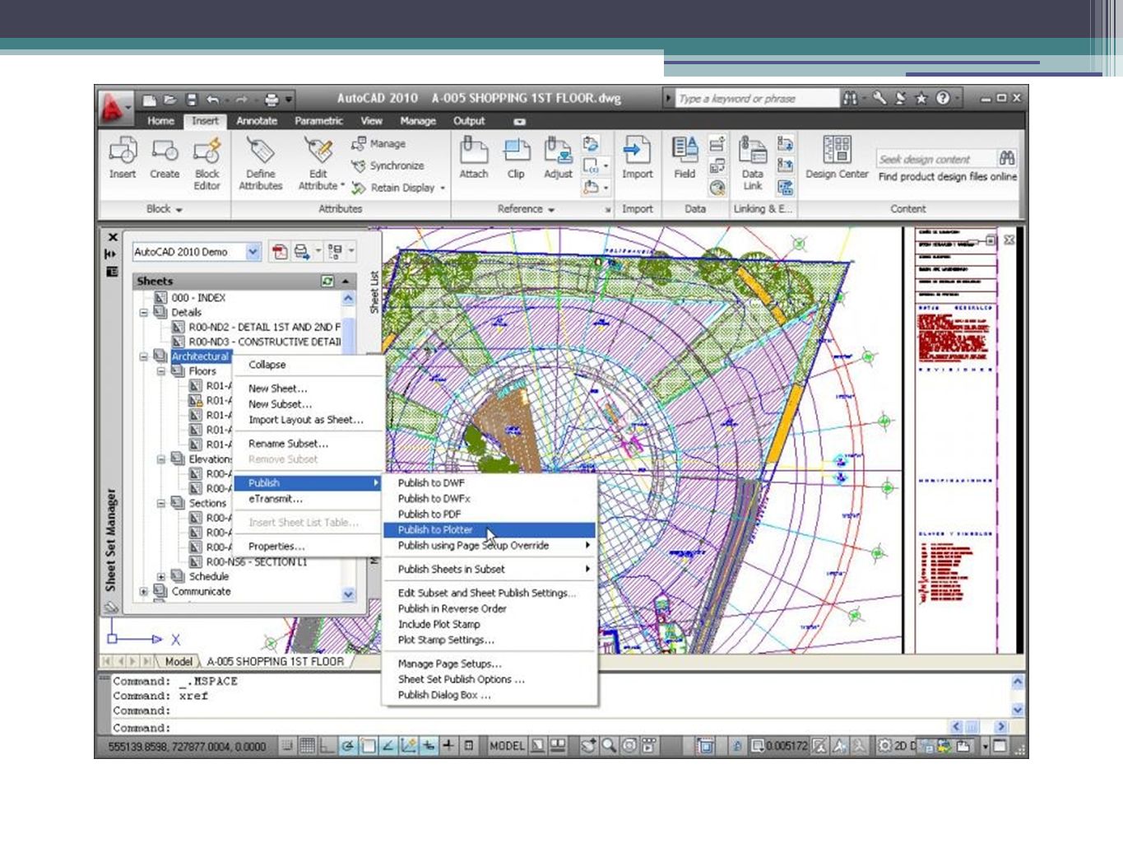Screen dimensions: 1123x843
Task: Click the Attach reference icon
Action: click(x=474, y=151)
